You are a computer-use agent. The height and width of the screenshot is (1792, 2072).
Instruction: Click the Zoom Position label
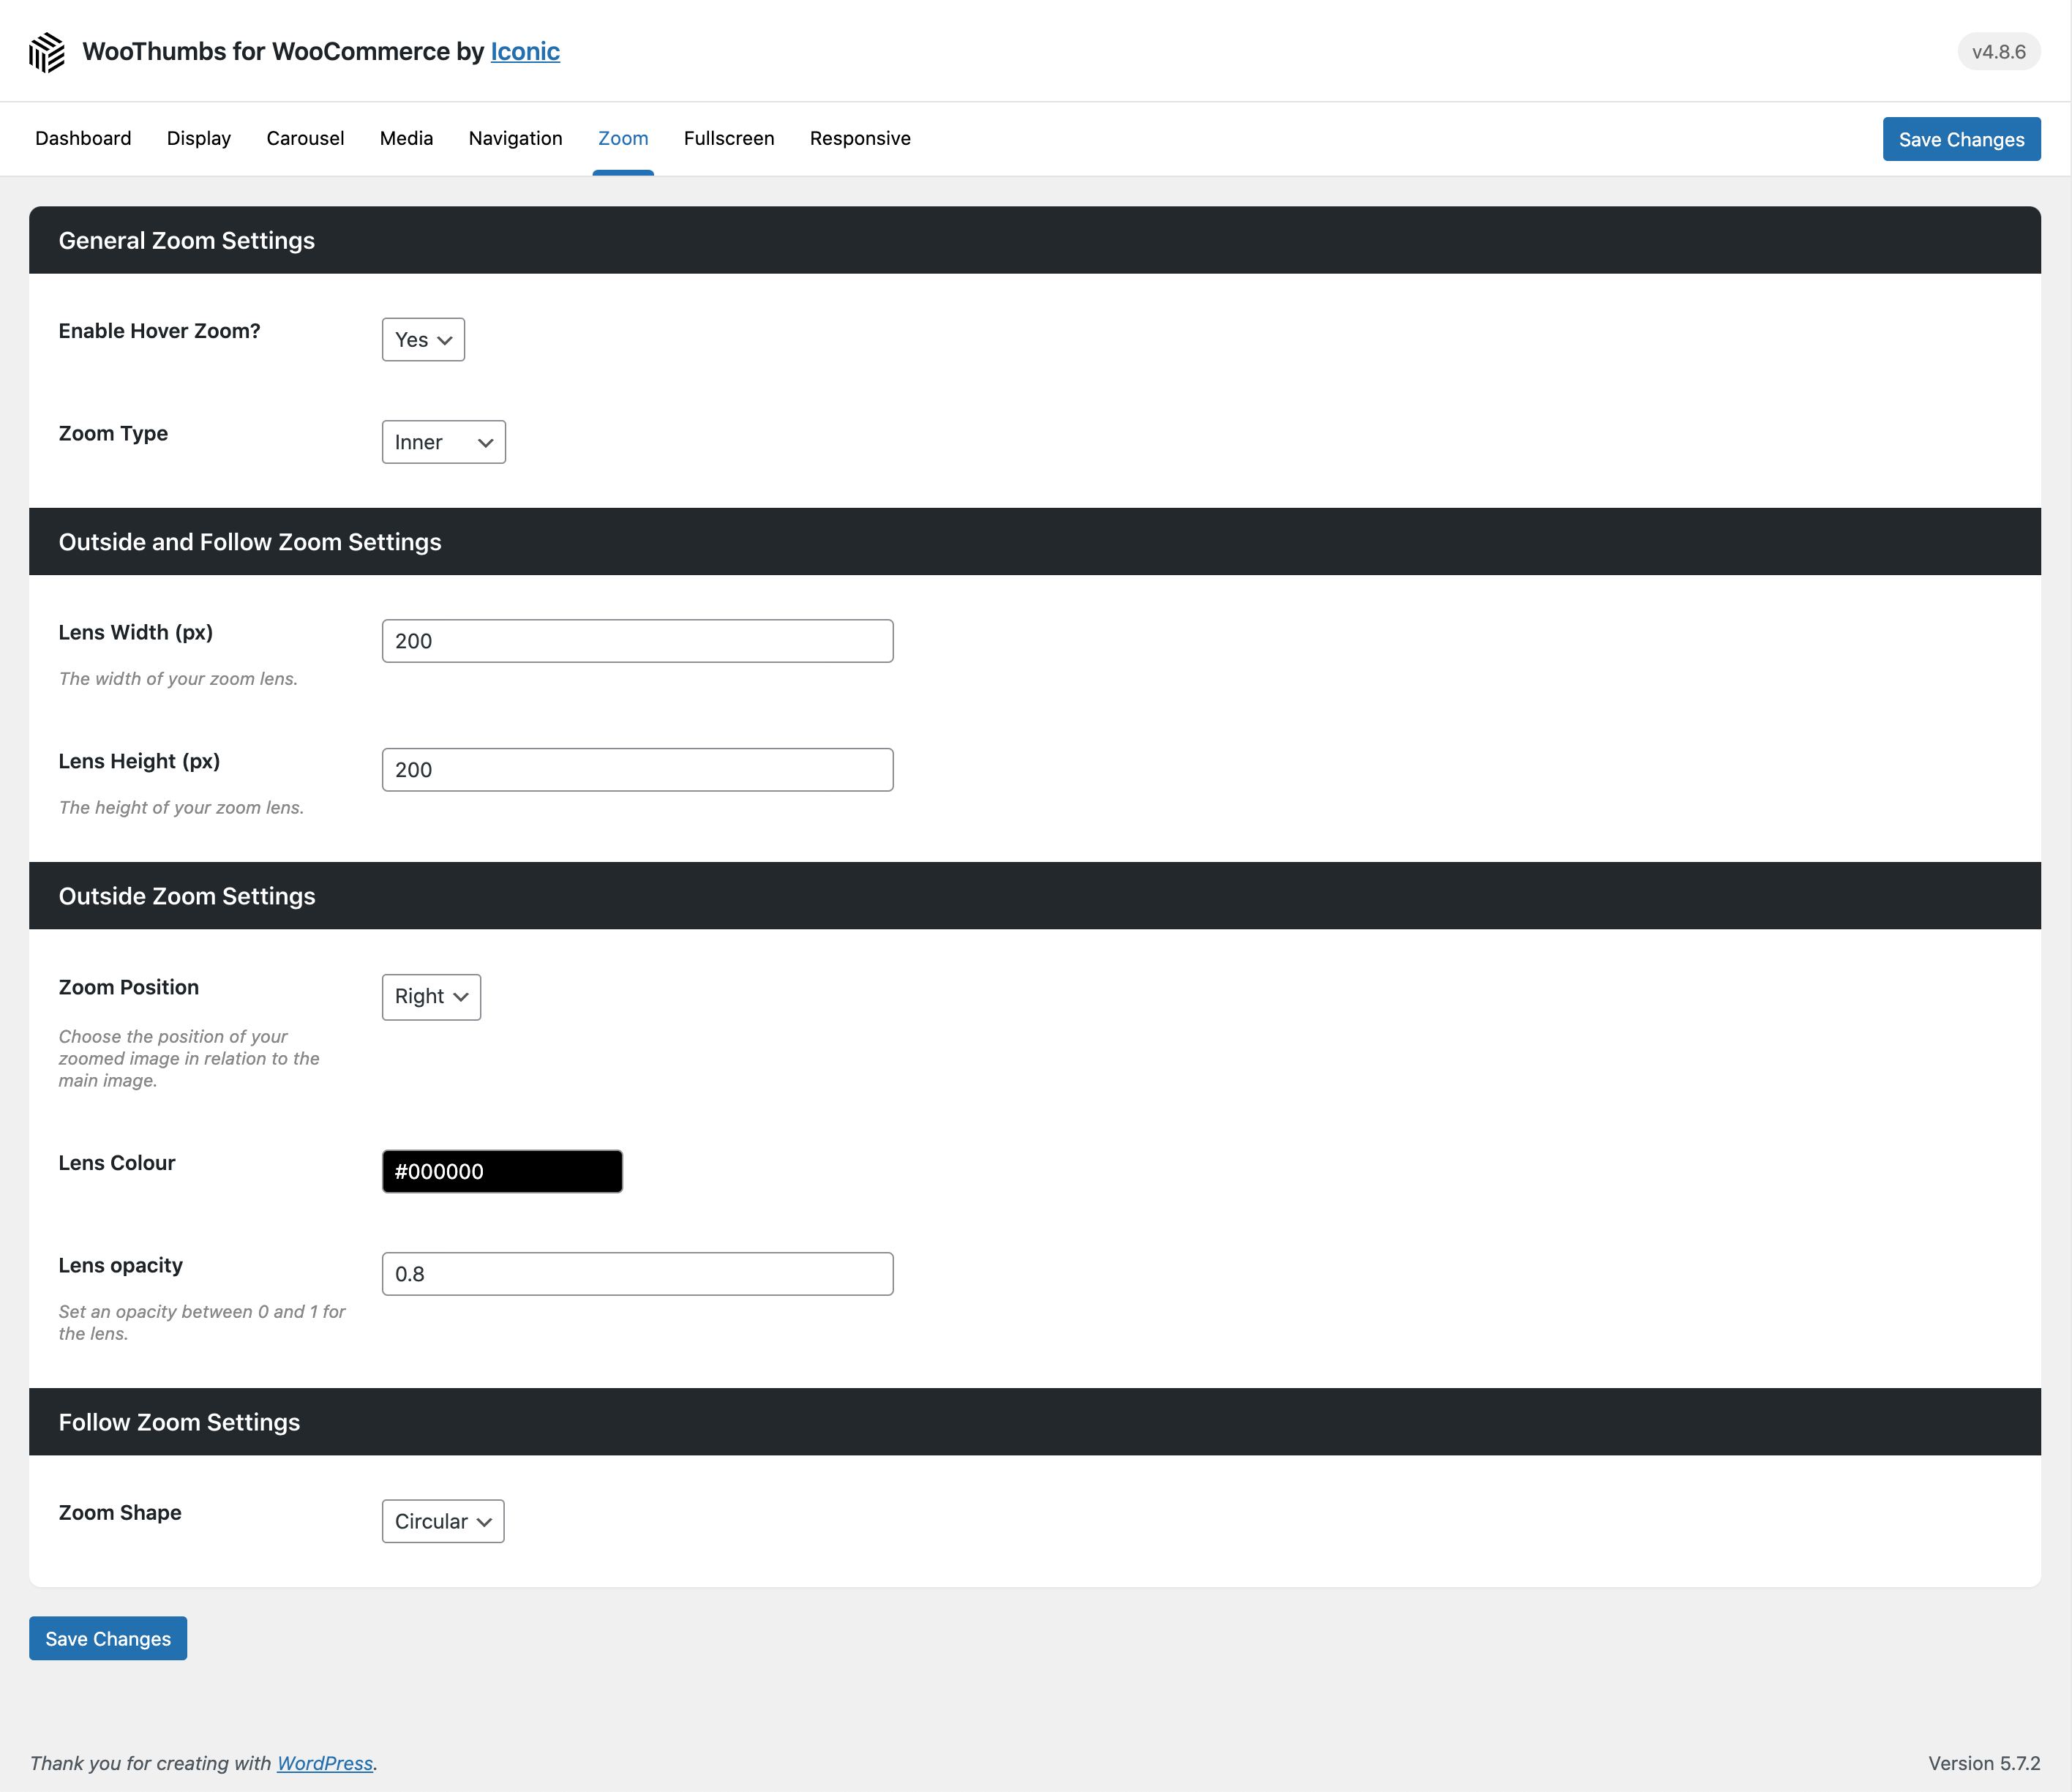pyautogui.click(x=129, y=987)
